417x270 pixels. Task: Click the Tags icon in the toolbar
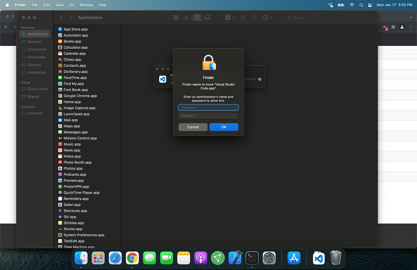click(x=254, y=18)
